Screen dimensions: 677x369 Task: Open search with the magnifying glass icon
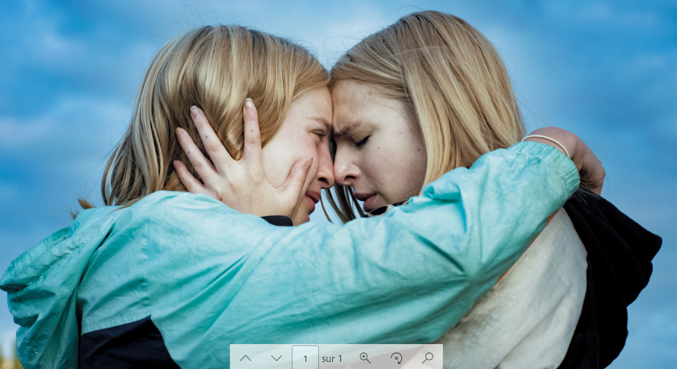[427, 358]
